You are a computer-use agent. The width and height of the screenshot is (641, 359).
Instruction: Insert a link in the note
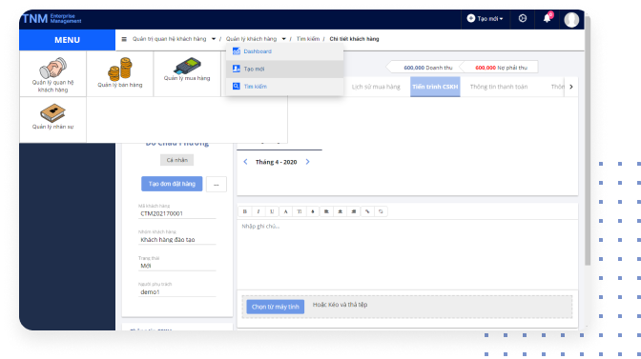point(367,211)
